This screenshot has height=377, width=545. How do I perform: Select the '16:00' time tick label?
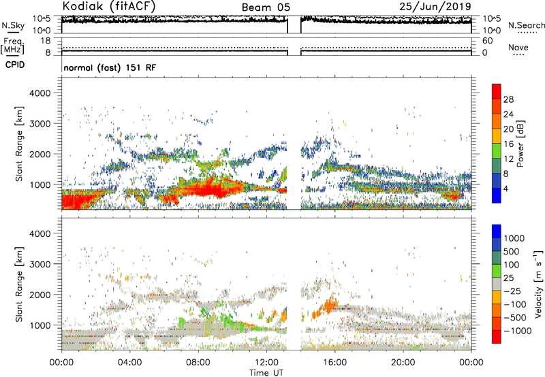(x=334, y=363)
